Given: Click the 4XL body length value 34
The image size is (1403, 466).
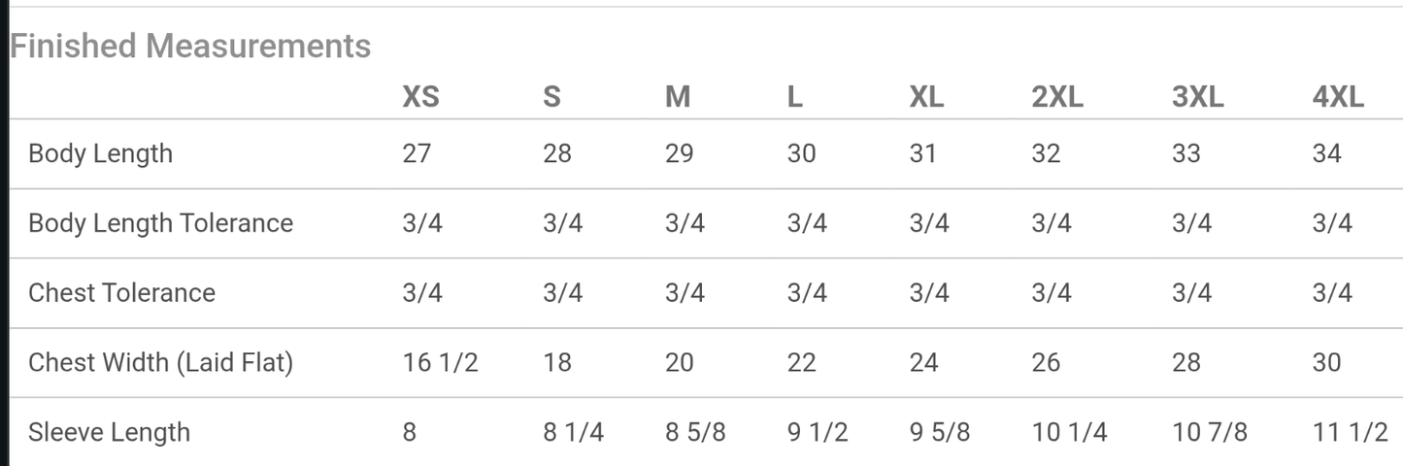Looking at the screenshot, I should pos(1326,153).
